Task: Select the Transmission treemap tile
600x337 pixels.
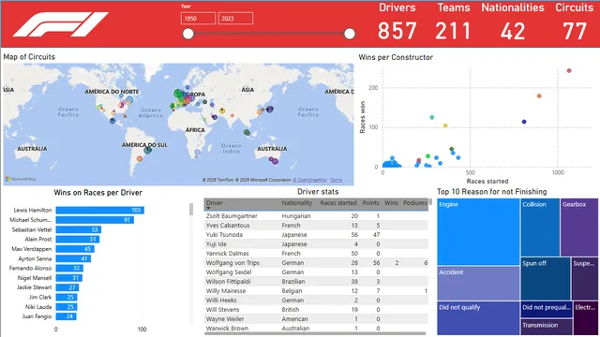Action: 547,327
